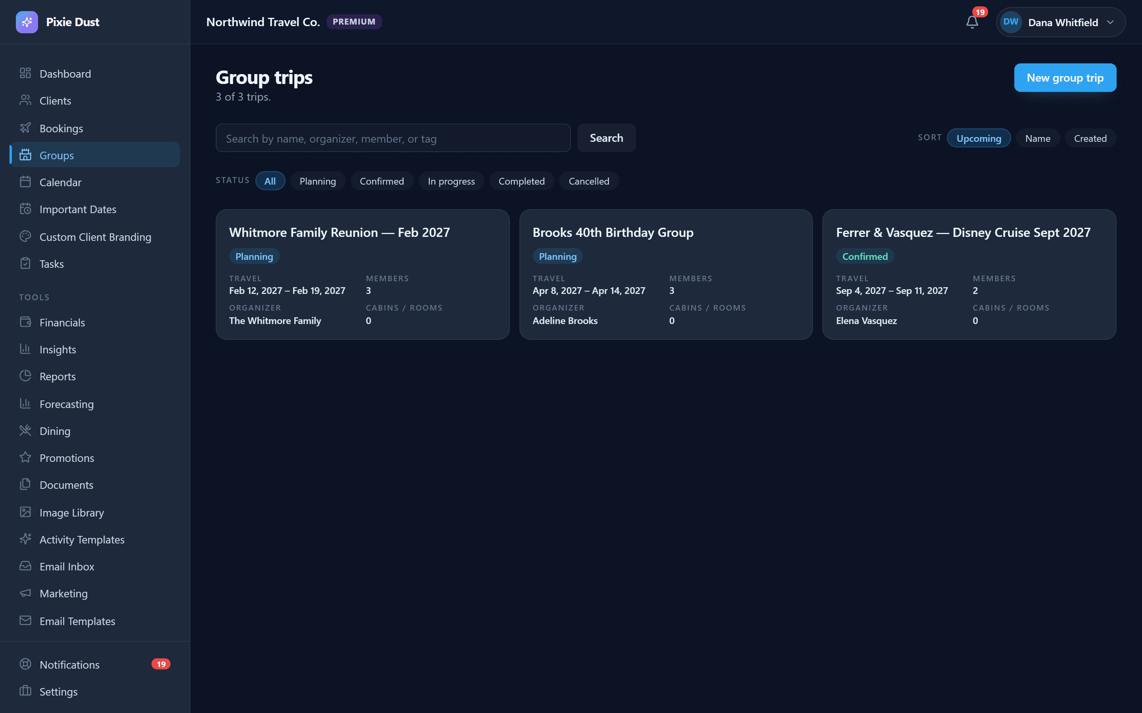The height and width of the screenshot is (713, 1142).
Task: Click the Tasks clipboard icon
Action: point(25,263)
